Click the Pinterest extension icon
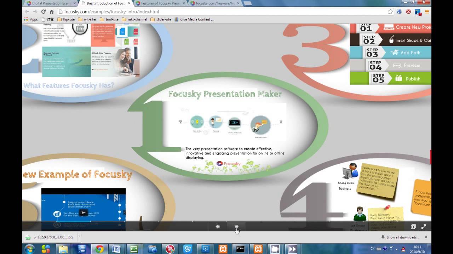 pyautogui.click(x=408, y=12)
